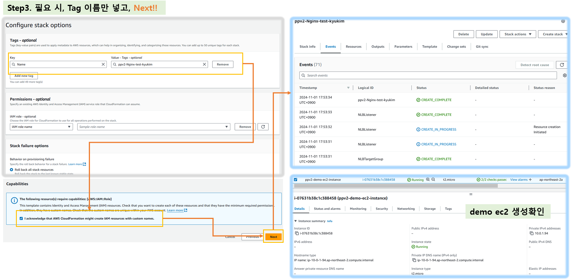Click Detect root cause button
The image size is (572, 280).
click(535, 65)
